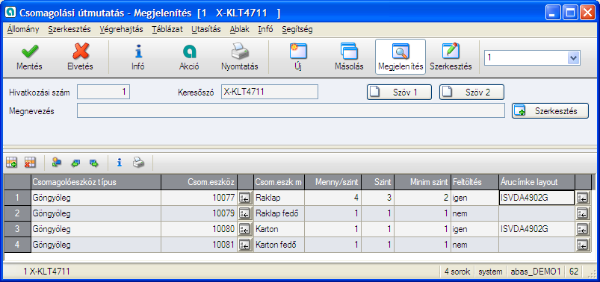Image resolution: width=600 pixels, height=282 pixels.
Task: Insert a table row via the green plus icon
Action: [11, 163]
